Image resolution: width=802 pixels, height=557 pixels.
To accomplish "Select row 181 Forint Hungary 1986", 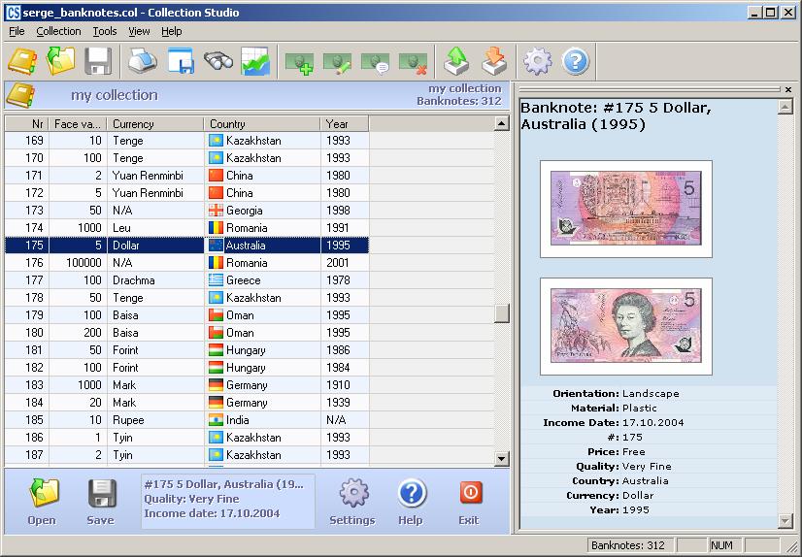I will click(186, 350).
